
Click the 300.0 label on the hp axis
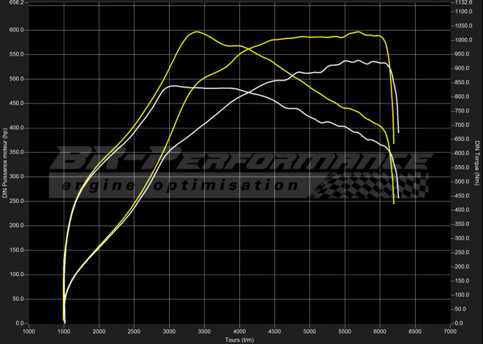click(x=16, y=177)
